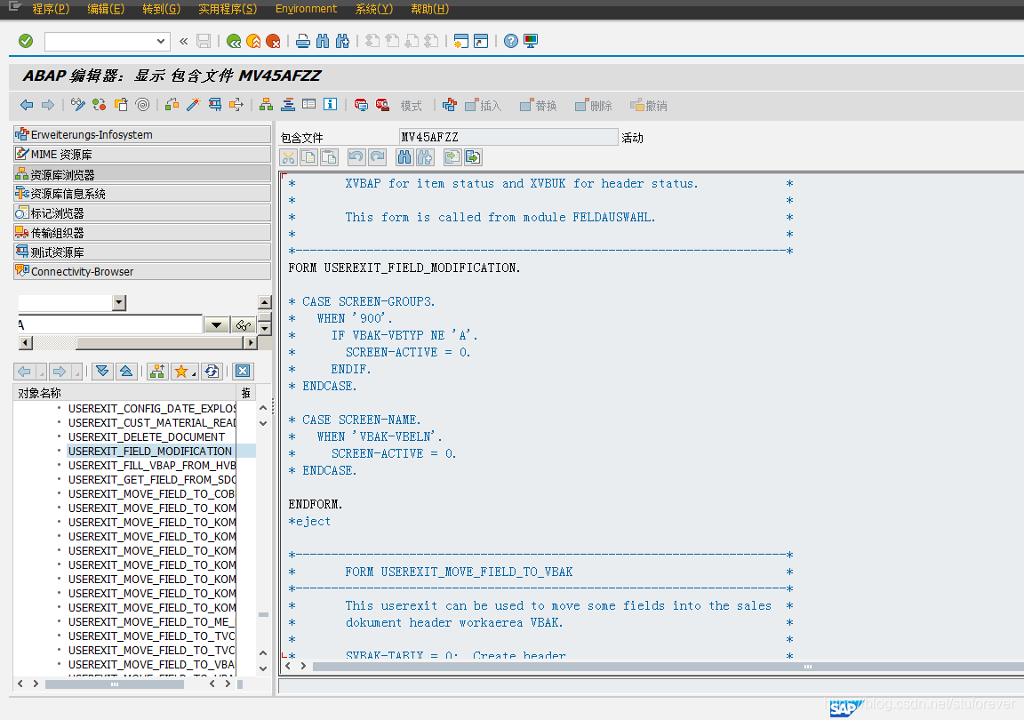1024x720 pixels.
Task: Click the FORM USEREXIT_FIELD_MODIFICATION code line
Action: 404,268
